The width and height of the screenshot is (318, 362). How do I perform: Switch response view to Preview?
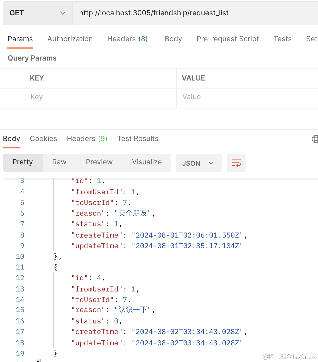[99, 162]
